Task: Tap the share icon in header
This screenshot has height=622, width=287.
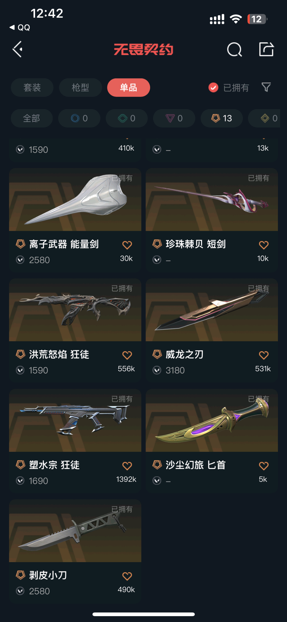Action: pos(266,49)
